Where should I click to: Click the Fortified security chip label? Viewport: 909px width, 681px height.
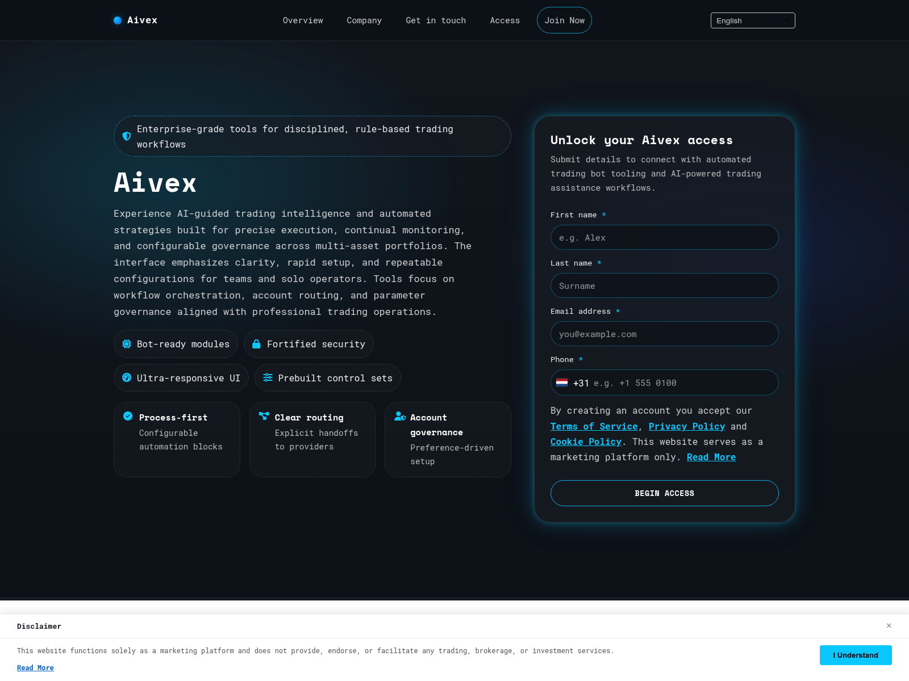click(316, 344)
